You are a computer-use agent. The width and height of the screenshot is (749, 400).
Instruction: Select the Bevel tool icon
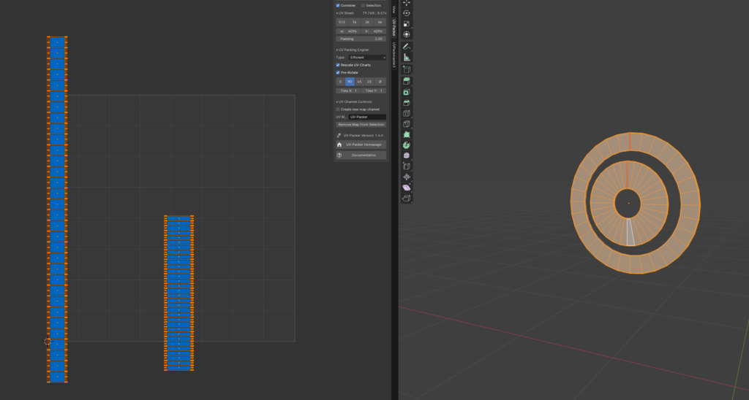click(407, 103)
